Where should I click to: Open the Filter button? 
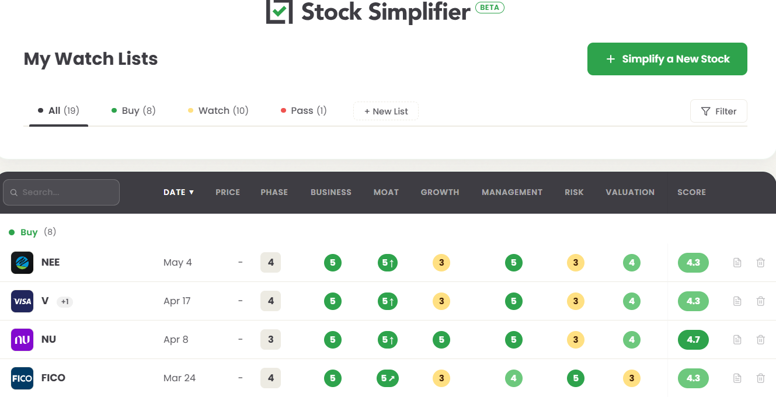tap(719, 111)
